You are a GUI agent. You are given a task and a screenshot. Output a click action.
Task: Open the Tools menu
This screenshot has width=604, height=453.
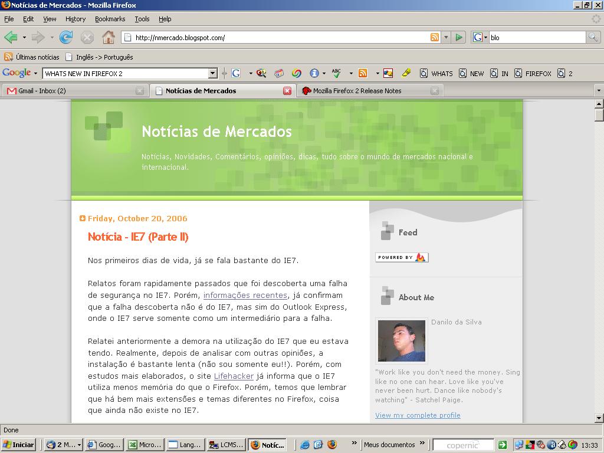click(x=142, y=19)
